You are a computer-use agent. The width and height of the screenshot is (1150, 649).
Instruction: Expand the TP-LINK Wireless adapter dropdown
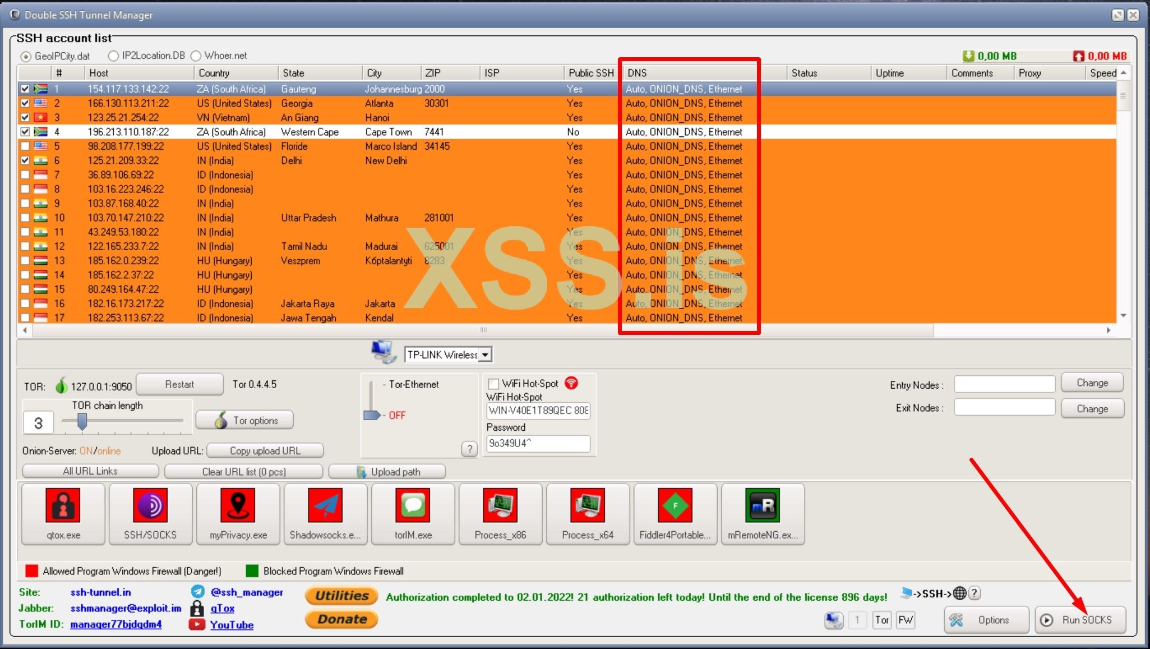pos(486,355)
